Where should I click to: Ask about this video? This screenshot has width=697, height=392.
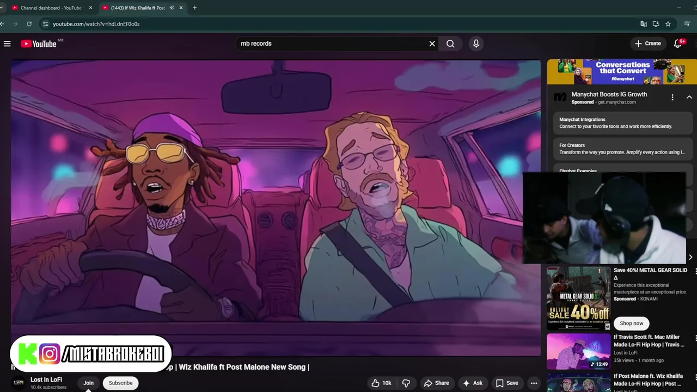(x=472, y=383)
